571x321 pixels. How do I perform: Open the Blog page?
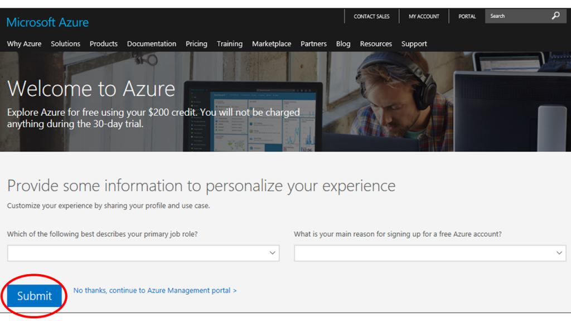point(343,43)
